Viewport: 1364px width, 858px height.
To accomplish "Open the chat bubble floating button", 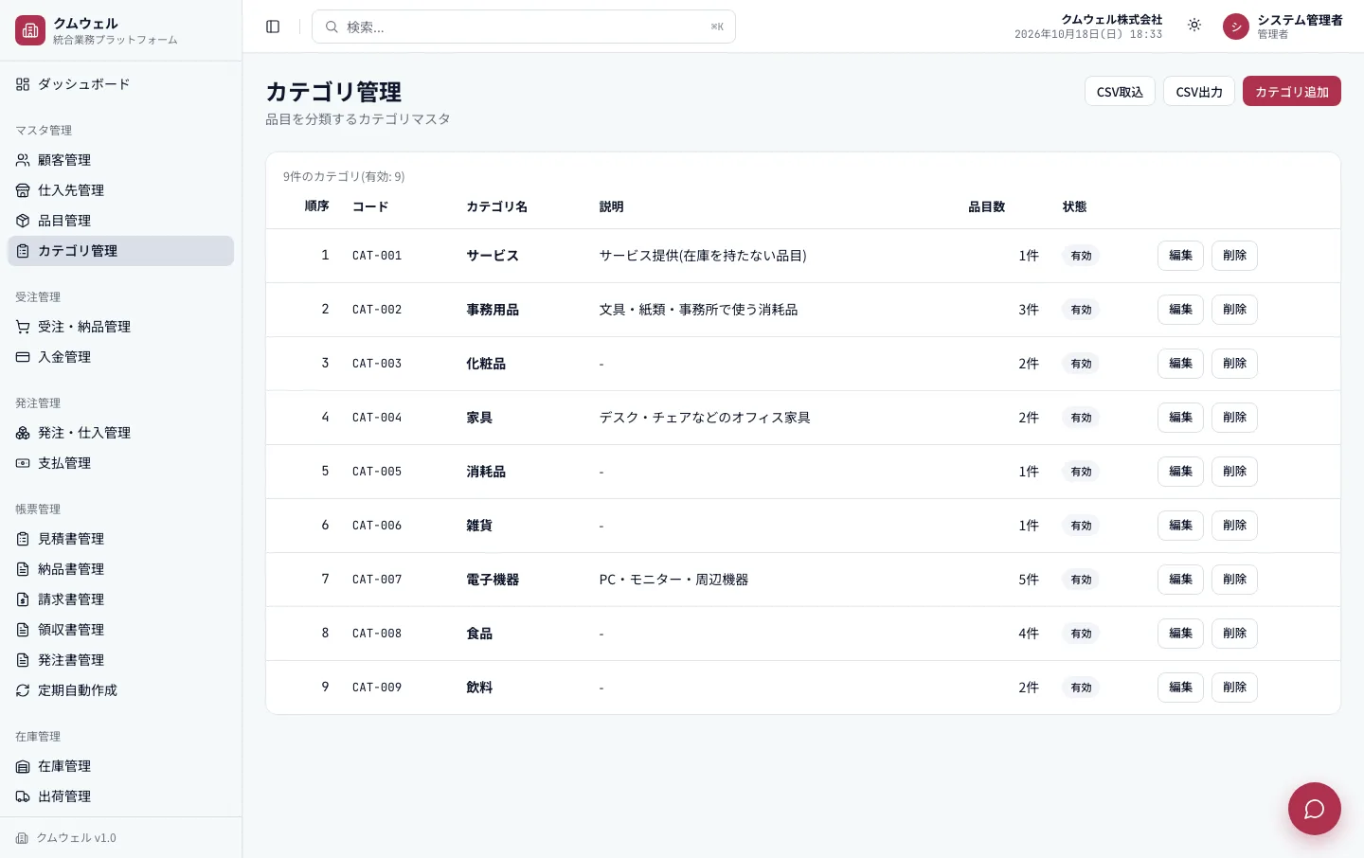I will point(1314,808).
